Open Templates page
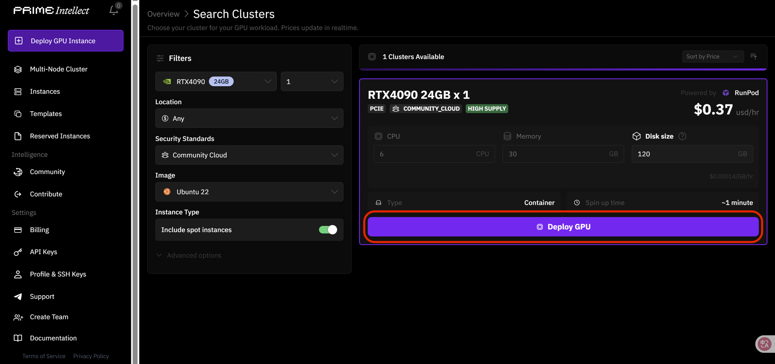 (x=46, y=114)
